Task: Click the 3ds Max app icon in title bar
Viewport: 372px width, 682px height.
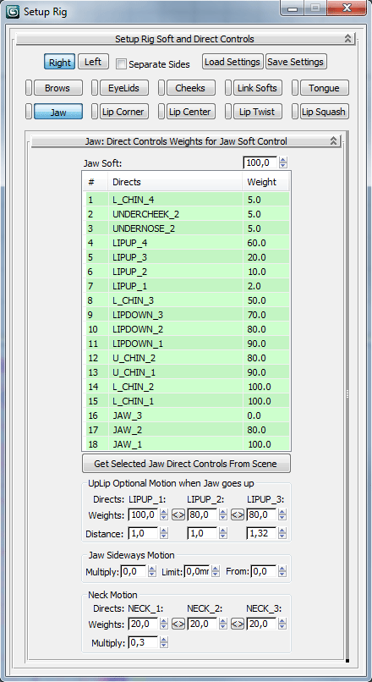Action: click(x=13, y=11)
